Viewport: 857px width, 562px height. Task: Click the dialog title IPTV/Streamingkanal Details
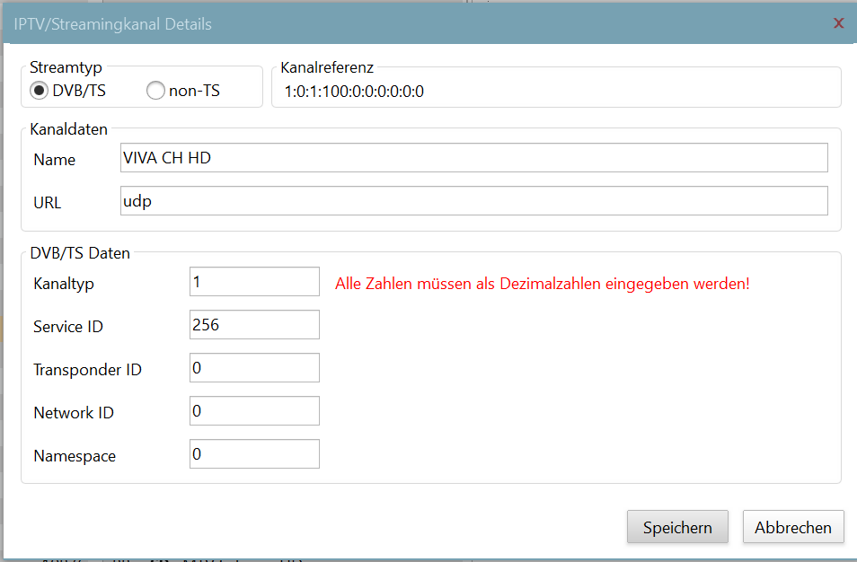click(x=113, y=24)
